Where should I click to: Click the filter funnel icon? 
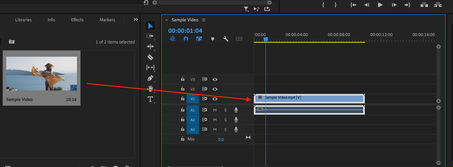[246, 9]
